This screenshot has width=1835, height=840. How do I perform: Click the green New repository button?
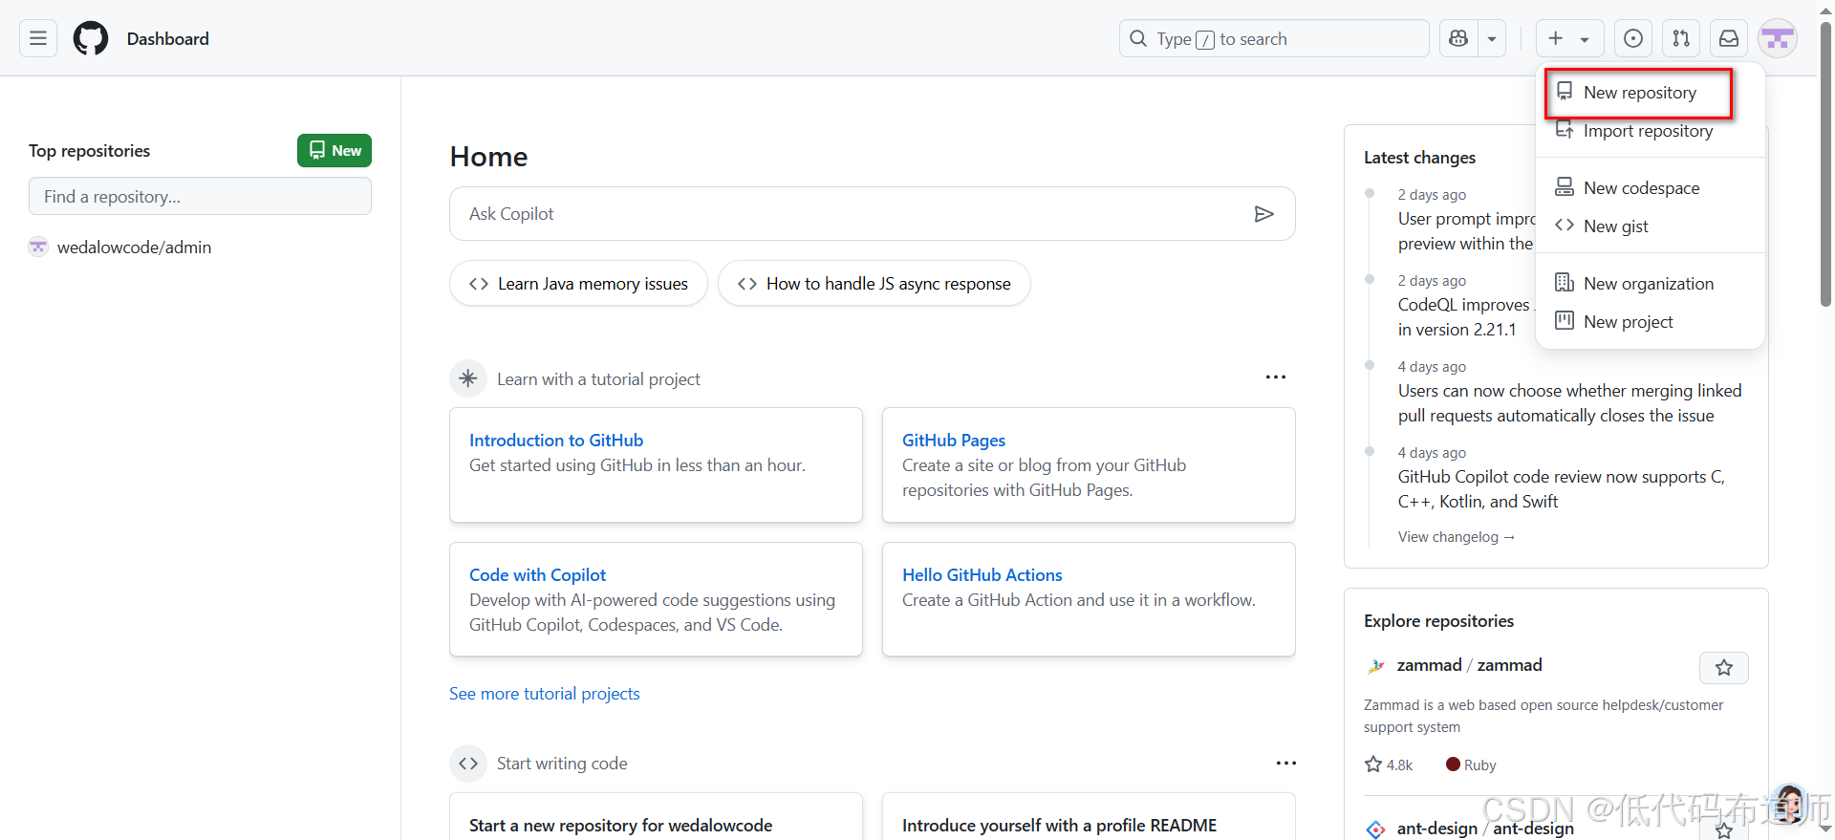click(335, 150)
